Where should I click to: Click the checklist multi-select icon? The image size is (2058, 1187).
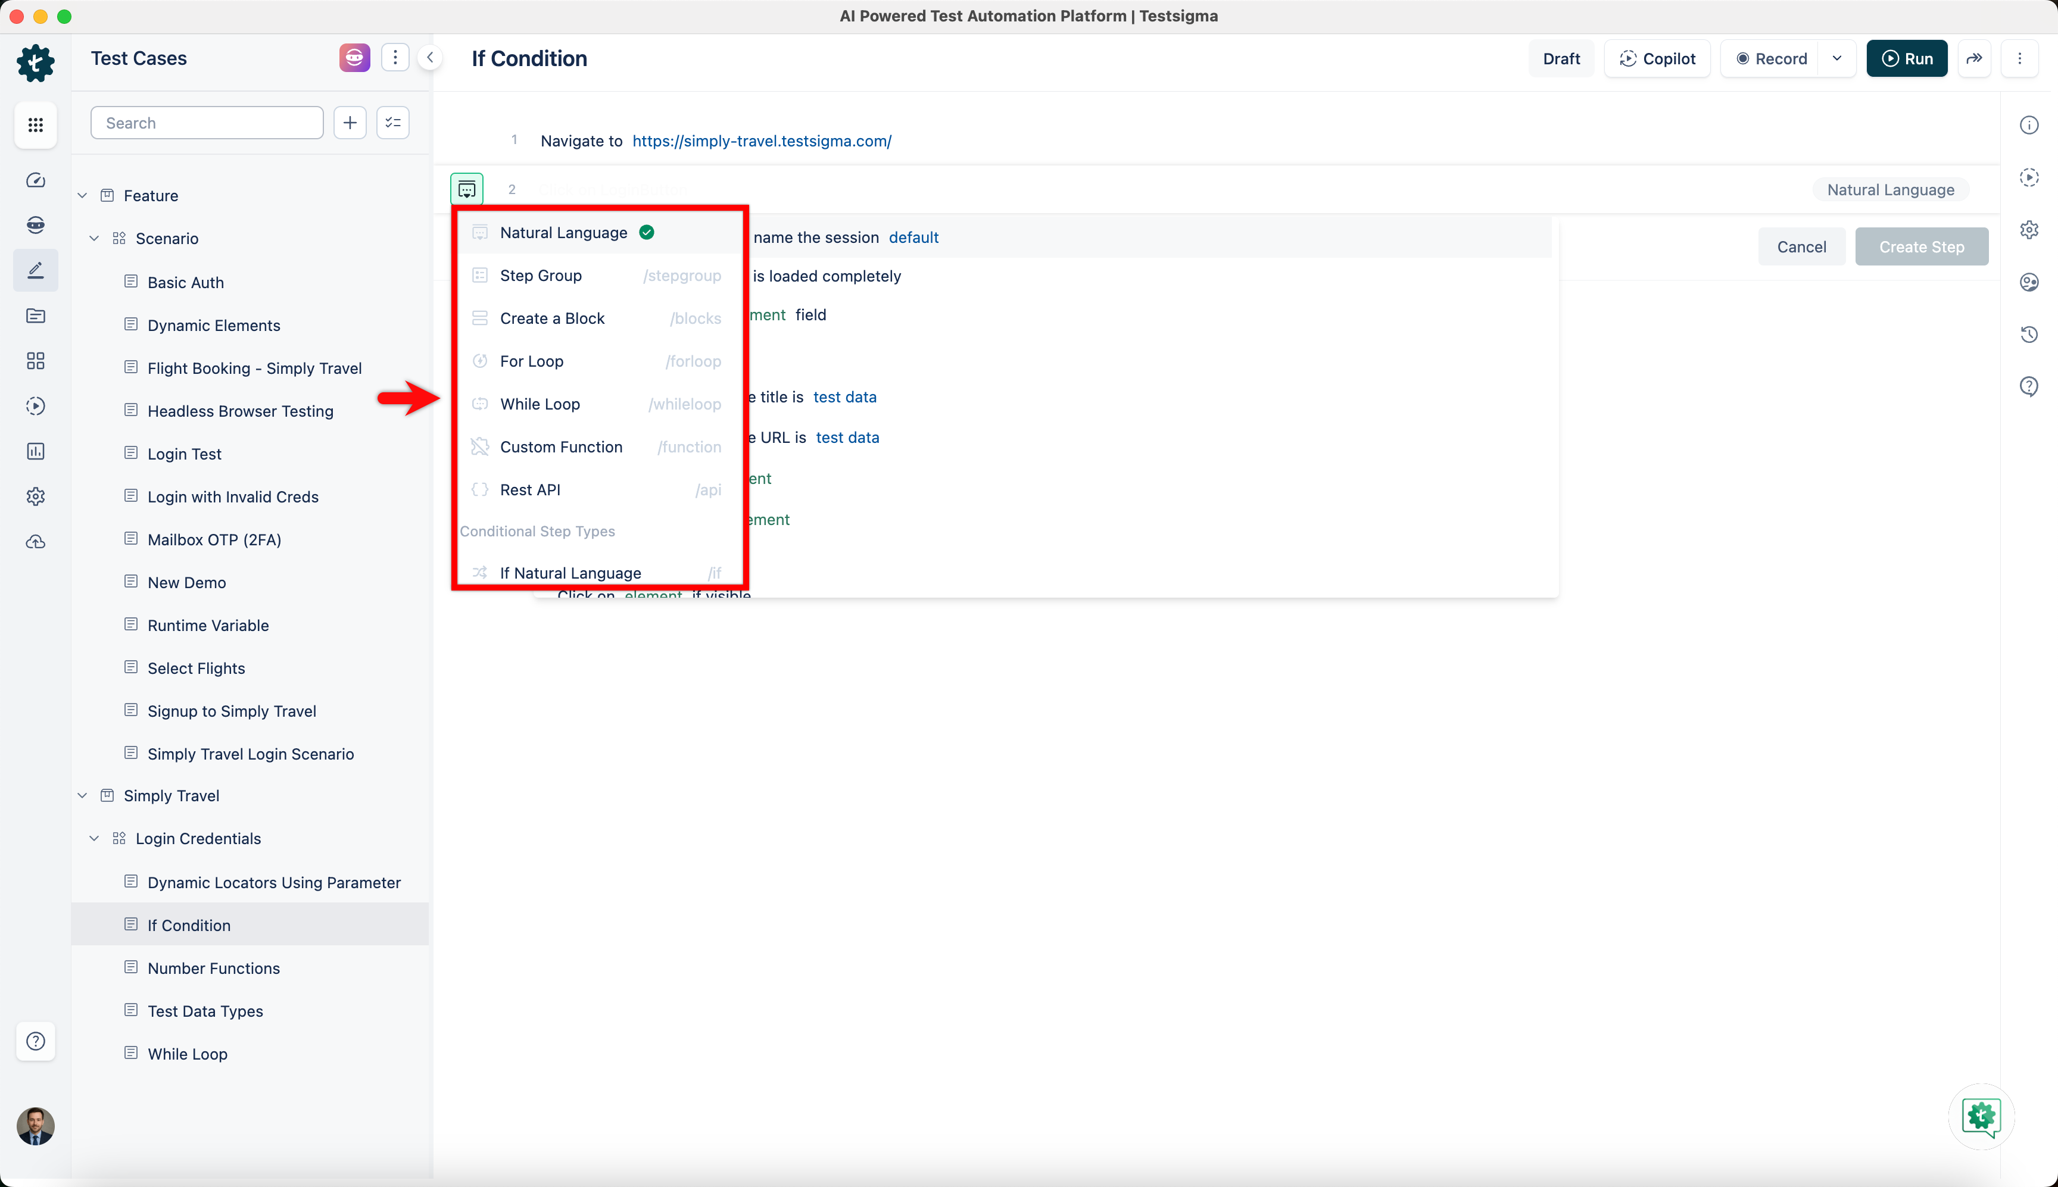(393, 122)
